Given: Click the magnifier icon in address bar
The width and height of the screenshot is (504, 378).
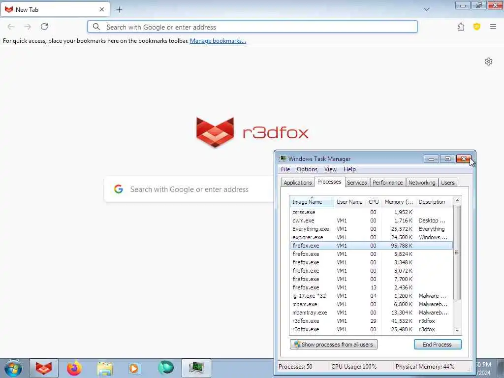Looking at the screenshot, I should (96, 27).
